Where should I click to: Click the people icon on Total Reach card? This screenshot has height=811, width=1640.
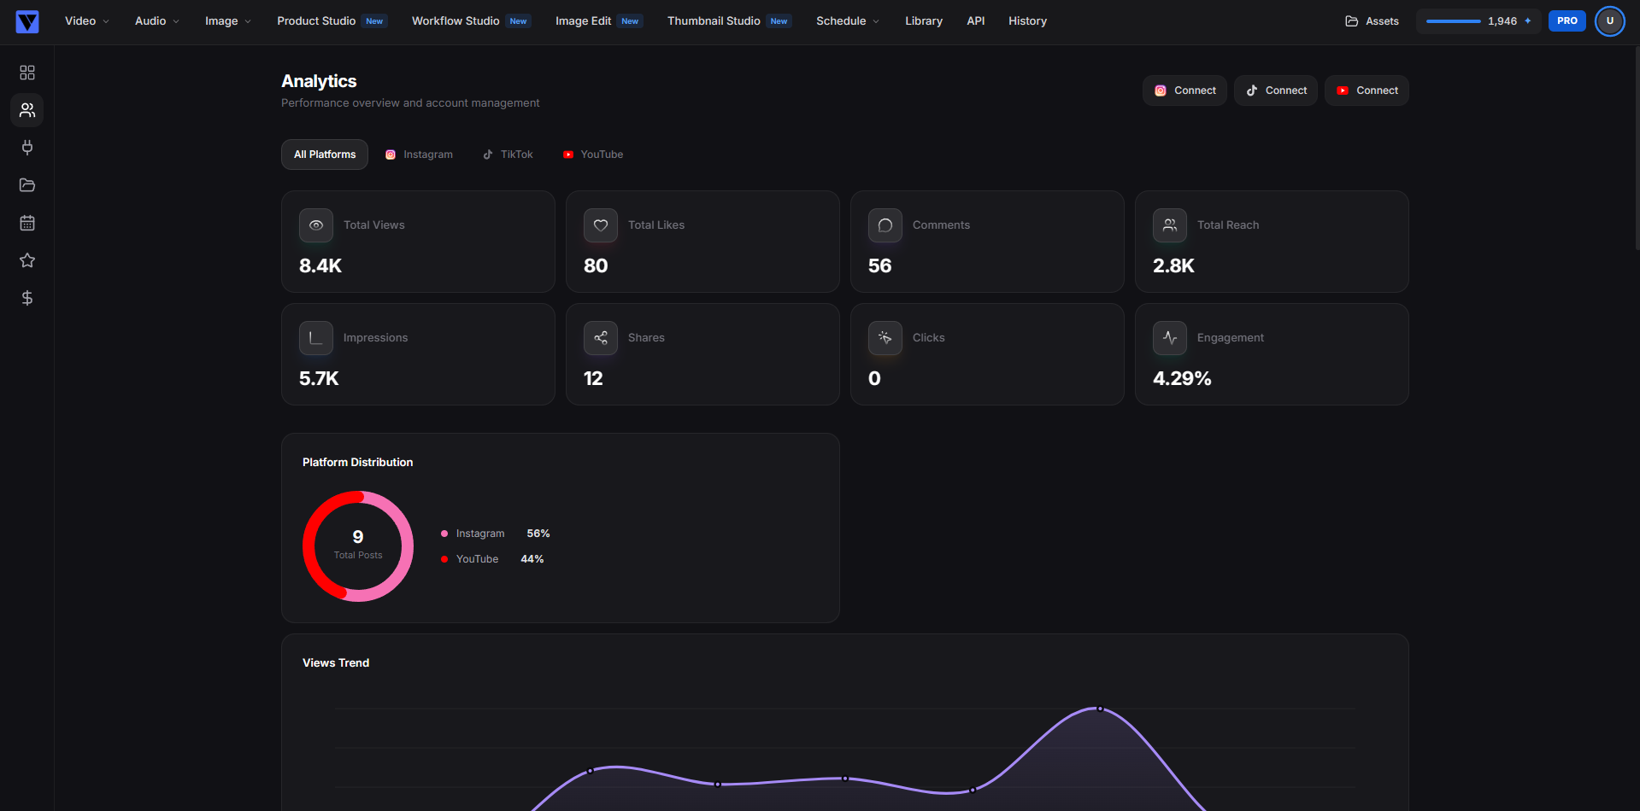coord(1170,225)
